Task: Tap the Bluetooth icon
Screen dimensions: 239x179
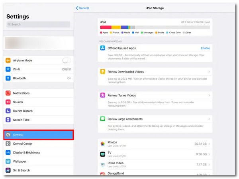Action: [8, 78]
